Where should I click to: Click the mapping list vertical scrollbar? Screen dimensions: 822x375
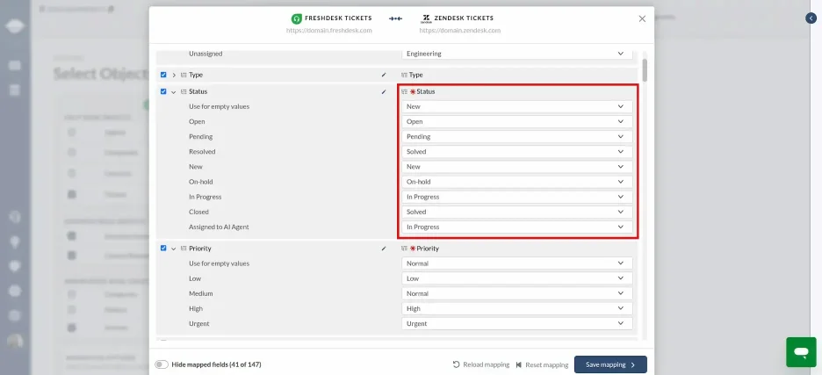click(x=645, y=70)
